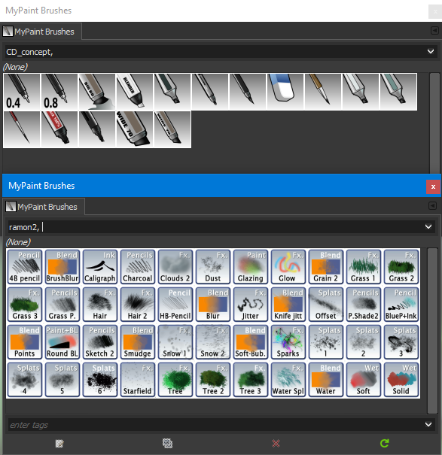Viewport: 442px width, 455px height.
Task: Click the edit brush icon at bottom
Action: (x=59, y=443)
